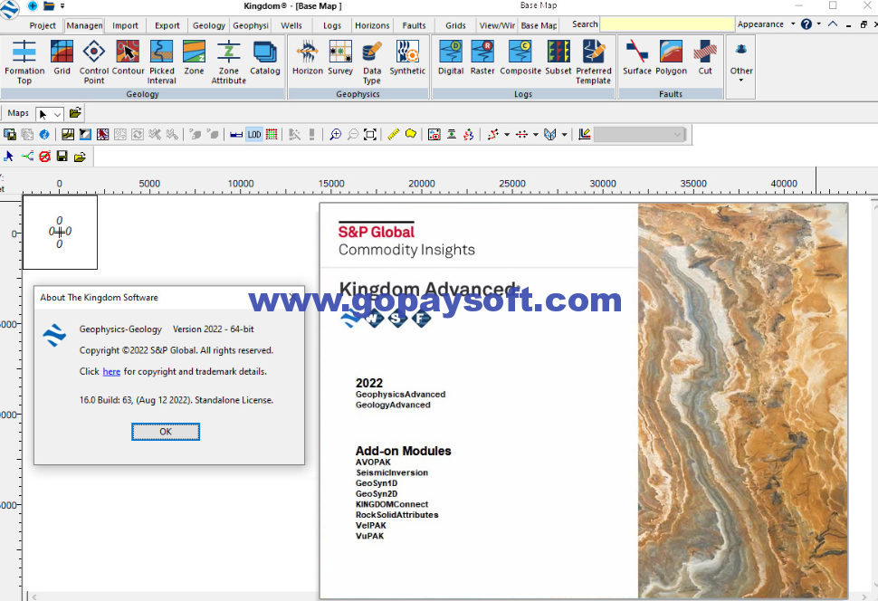Image resolution: width=878 pixels, height=601 pixels.
Task: Click the horizontal scrollbar left arrow
Action: (34, 597)
